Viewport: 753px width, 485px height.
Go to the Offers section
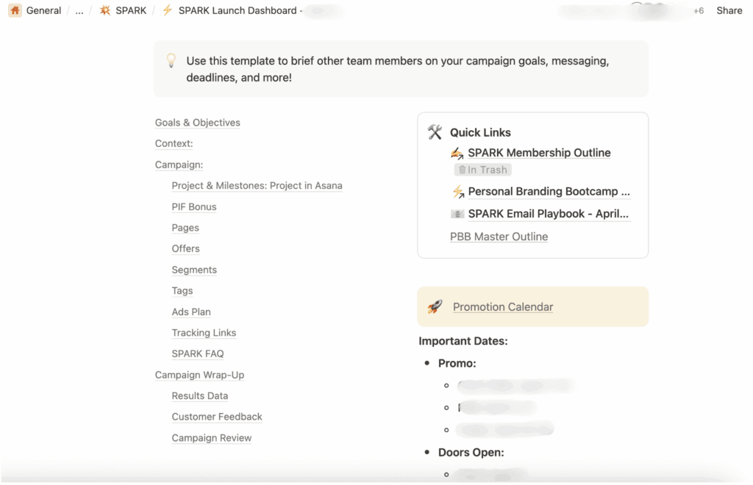tap(186, 248)
